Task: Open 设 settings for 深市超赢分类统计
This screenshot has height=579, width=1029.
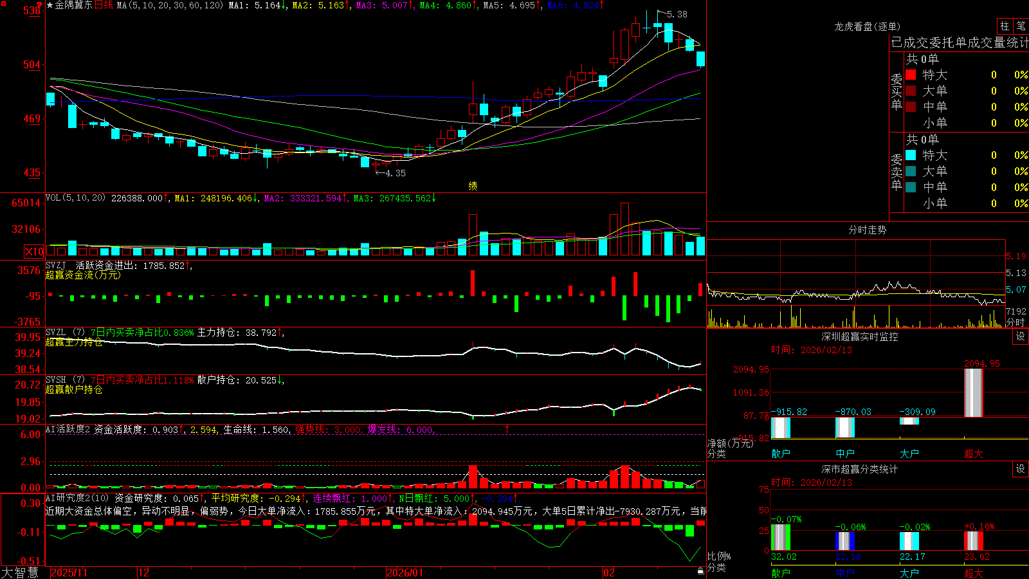Action: [x=1021, y=469]
